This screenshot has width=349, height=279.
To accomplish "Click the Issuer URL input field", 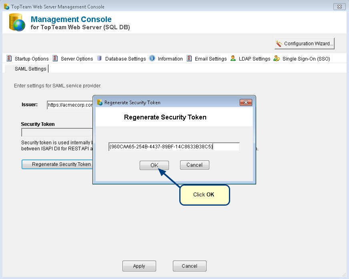I will click(x=70, y=105).
